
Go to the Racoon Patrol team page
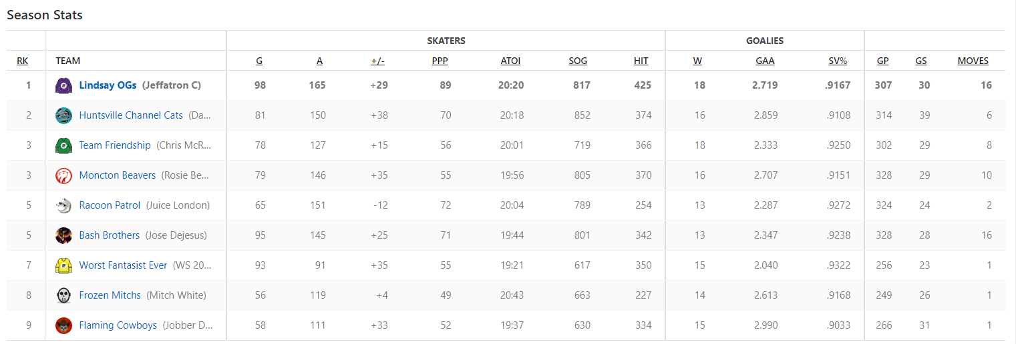[110, 205]
